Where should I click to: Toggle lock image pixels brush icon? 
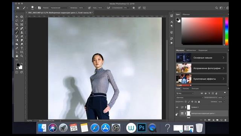189,102
